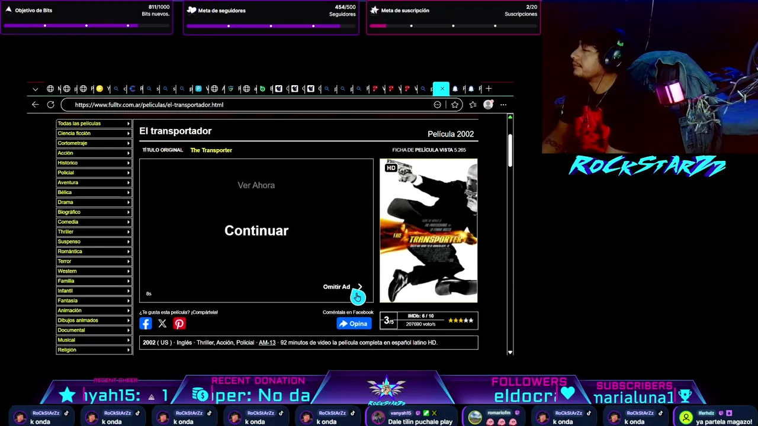Expand the Thriller category arrow

pyautogui.click(x=129, y=232)
